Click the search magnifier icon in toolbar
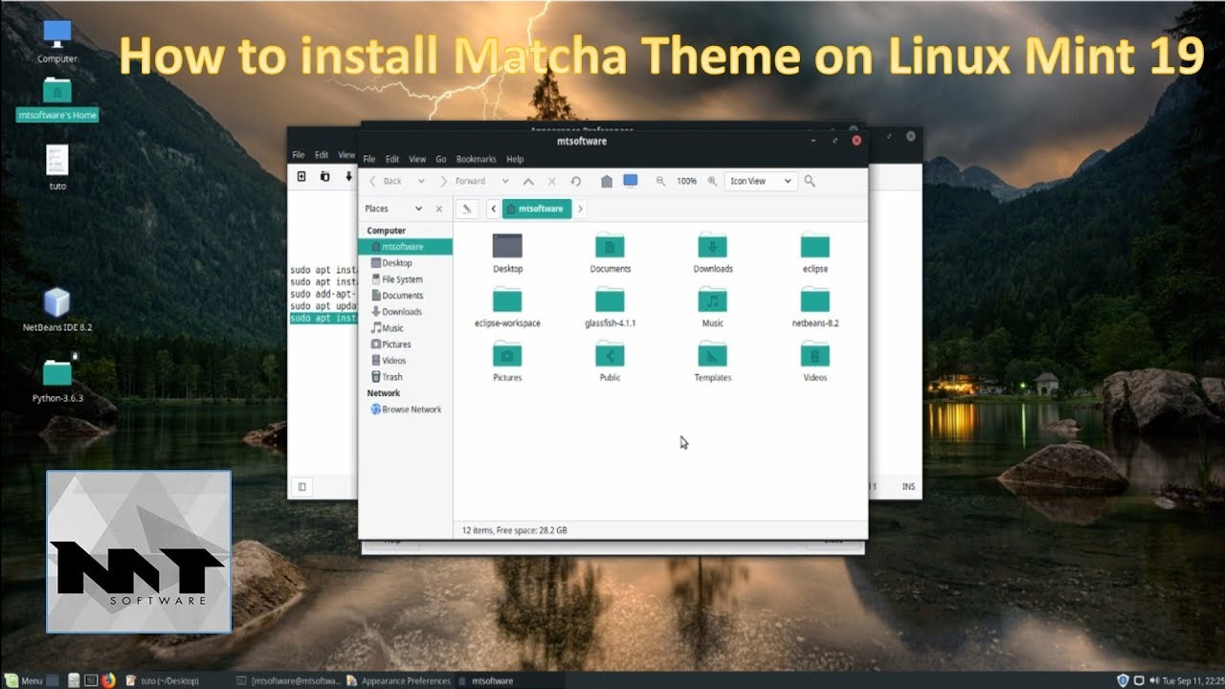Image resolution: width=1225 pixels, height=689 pixels. click(x=810, y=181)
